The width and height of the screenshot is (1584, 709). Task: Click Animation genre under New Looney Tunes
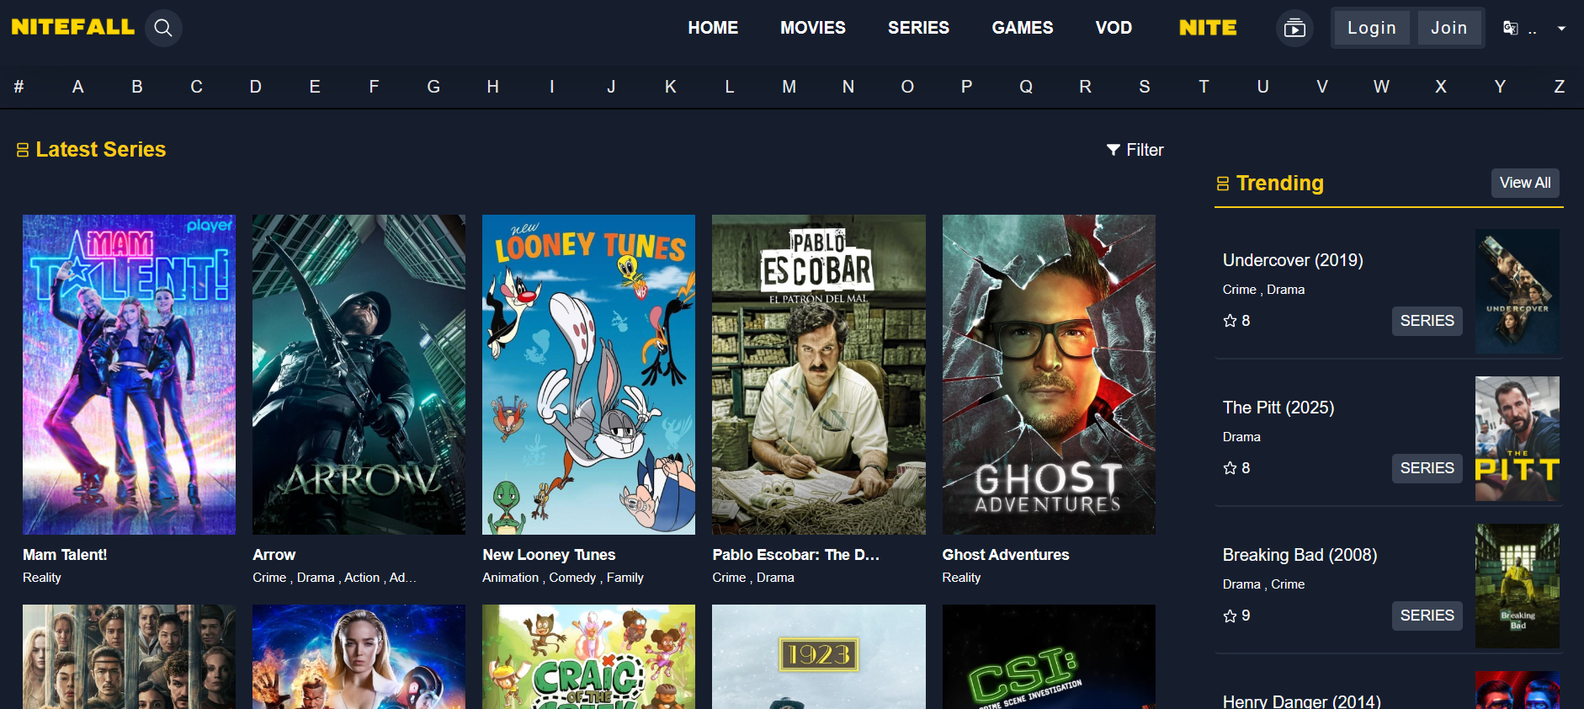click(510, 578)
